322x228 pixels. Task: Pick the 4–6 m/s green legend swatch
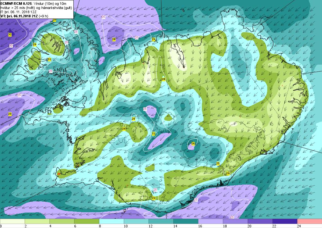click(62, 222)
